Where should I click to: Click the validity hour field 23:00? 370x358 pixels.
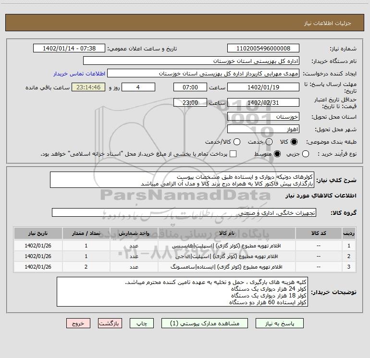click(190, 102)
